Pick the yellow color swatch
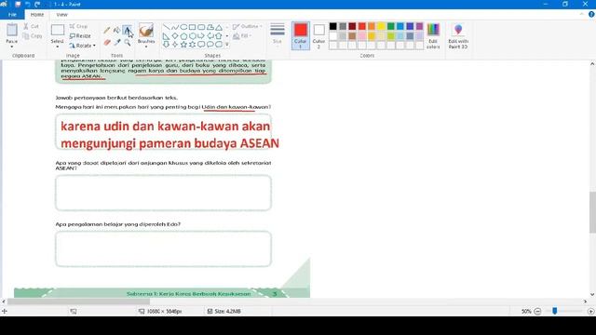This screenshot has height=335, width=596. (x=381, y=26)
